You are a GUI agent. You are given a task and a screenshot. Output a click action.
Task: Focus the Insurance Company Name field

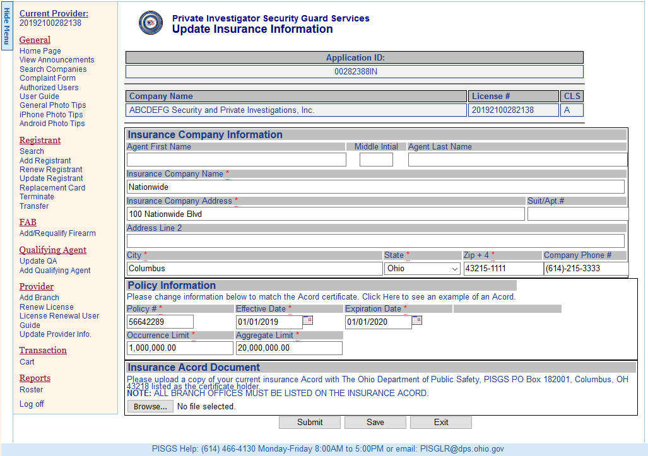pyautogui.click(x=375, y=187)
